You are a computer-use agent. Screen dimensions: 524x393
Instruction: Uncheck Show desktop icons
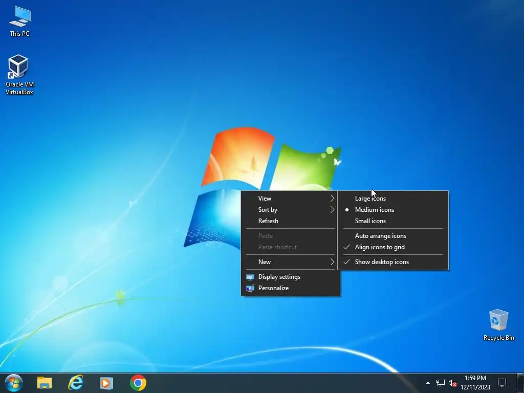[x=393, y=262]
